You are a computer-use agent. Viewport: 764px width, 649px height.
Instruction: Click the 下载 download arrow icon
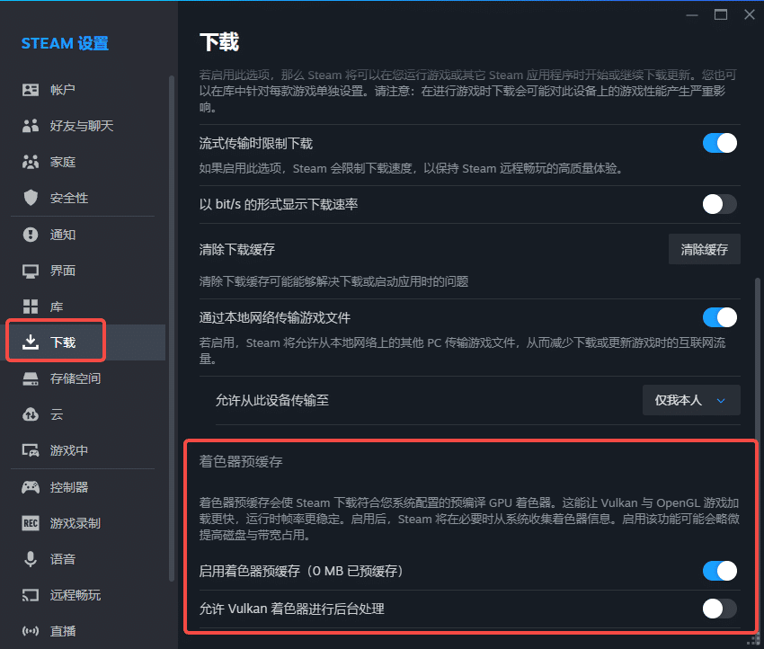(x=31, y=342)
